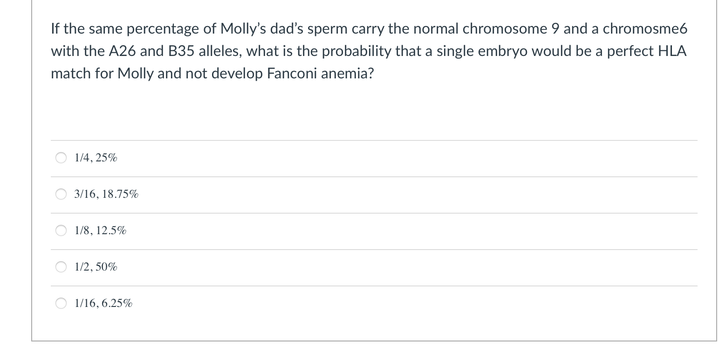Select the 1/4, 25% radio button
The image size is (719, 355).
click(x=62, y=158)
